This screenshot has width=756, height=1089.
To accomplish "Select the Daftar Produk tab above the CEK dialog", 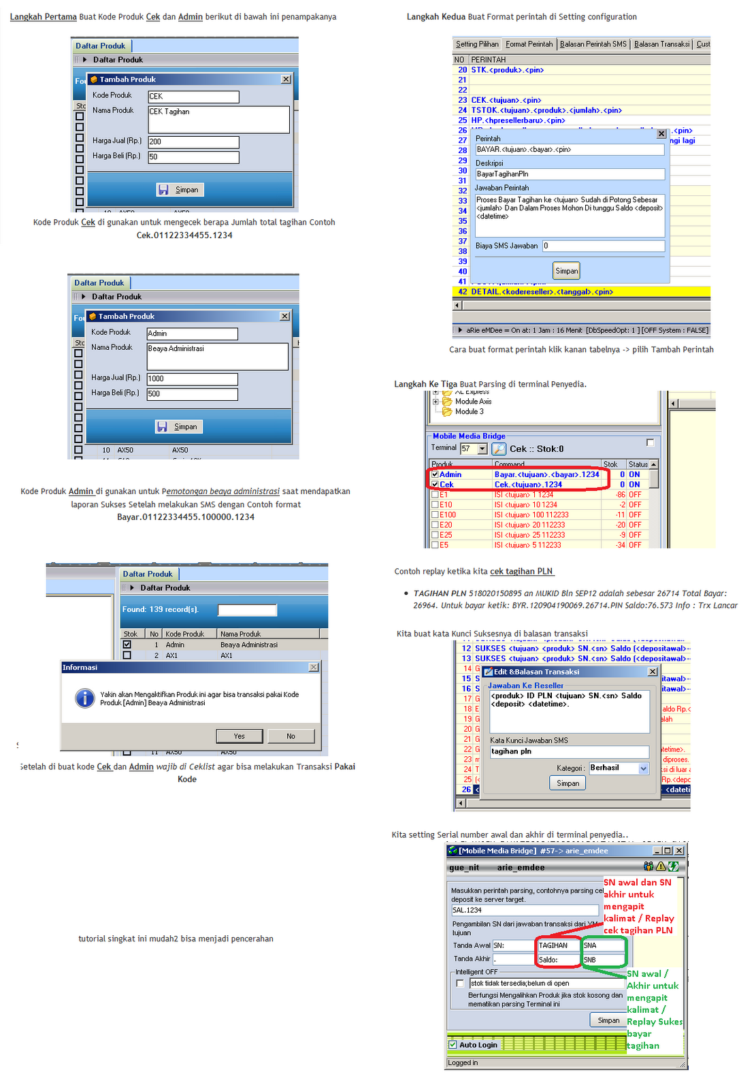I will click(101, 46).
